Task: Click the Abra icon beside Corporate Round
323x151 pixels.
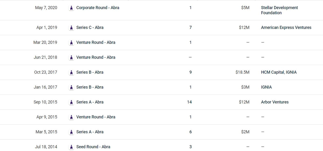Action: tap(71, 8)
